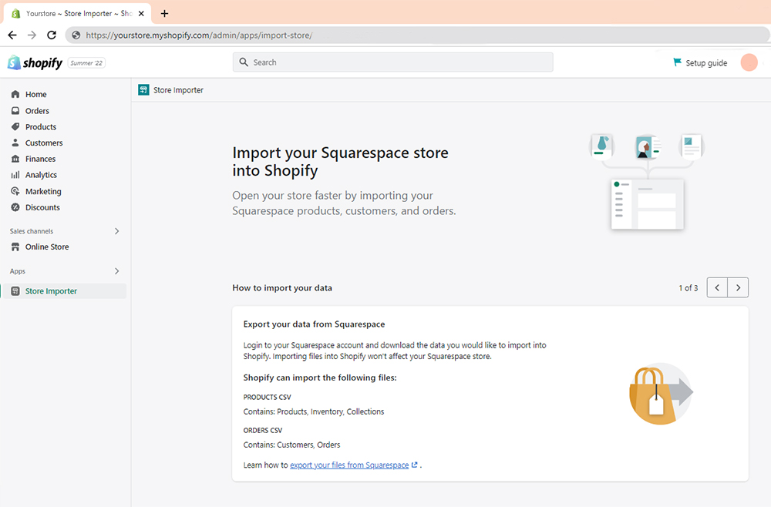Go to next import step arrow

click(738, 287)
